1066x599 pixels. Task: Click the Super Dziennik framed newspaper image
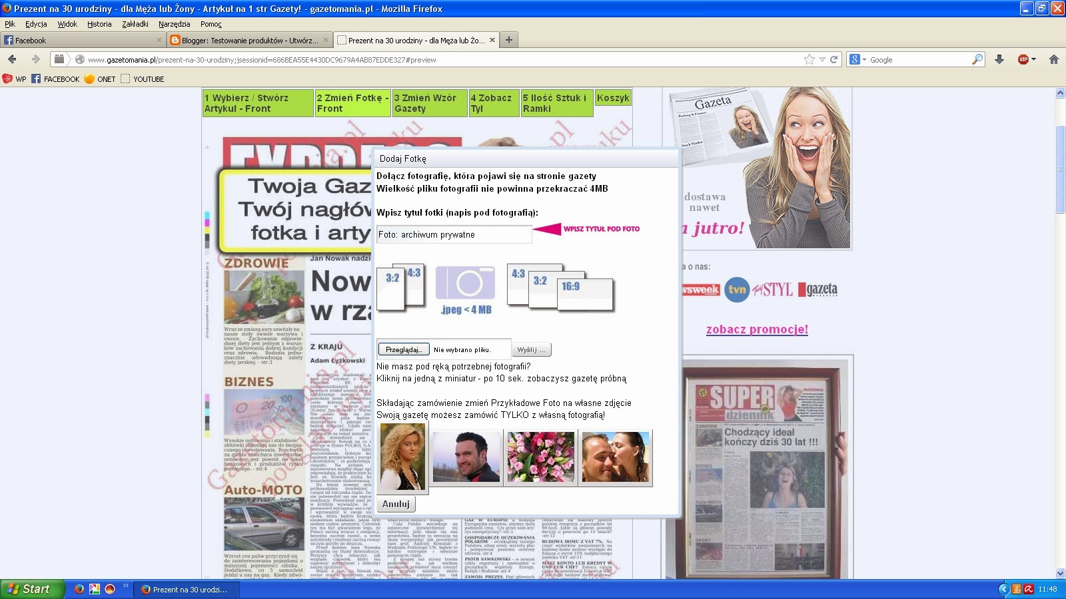766,470
